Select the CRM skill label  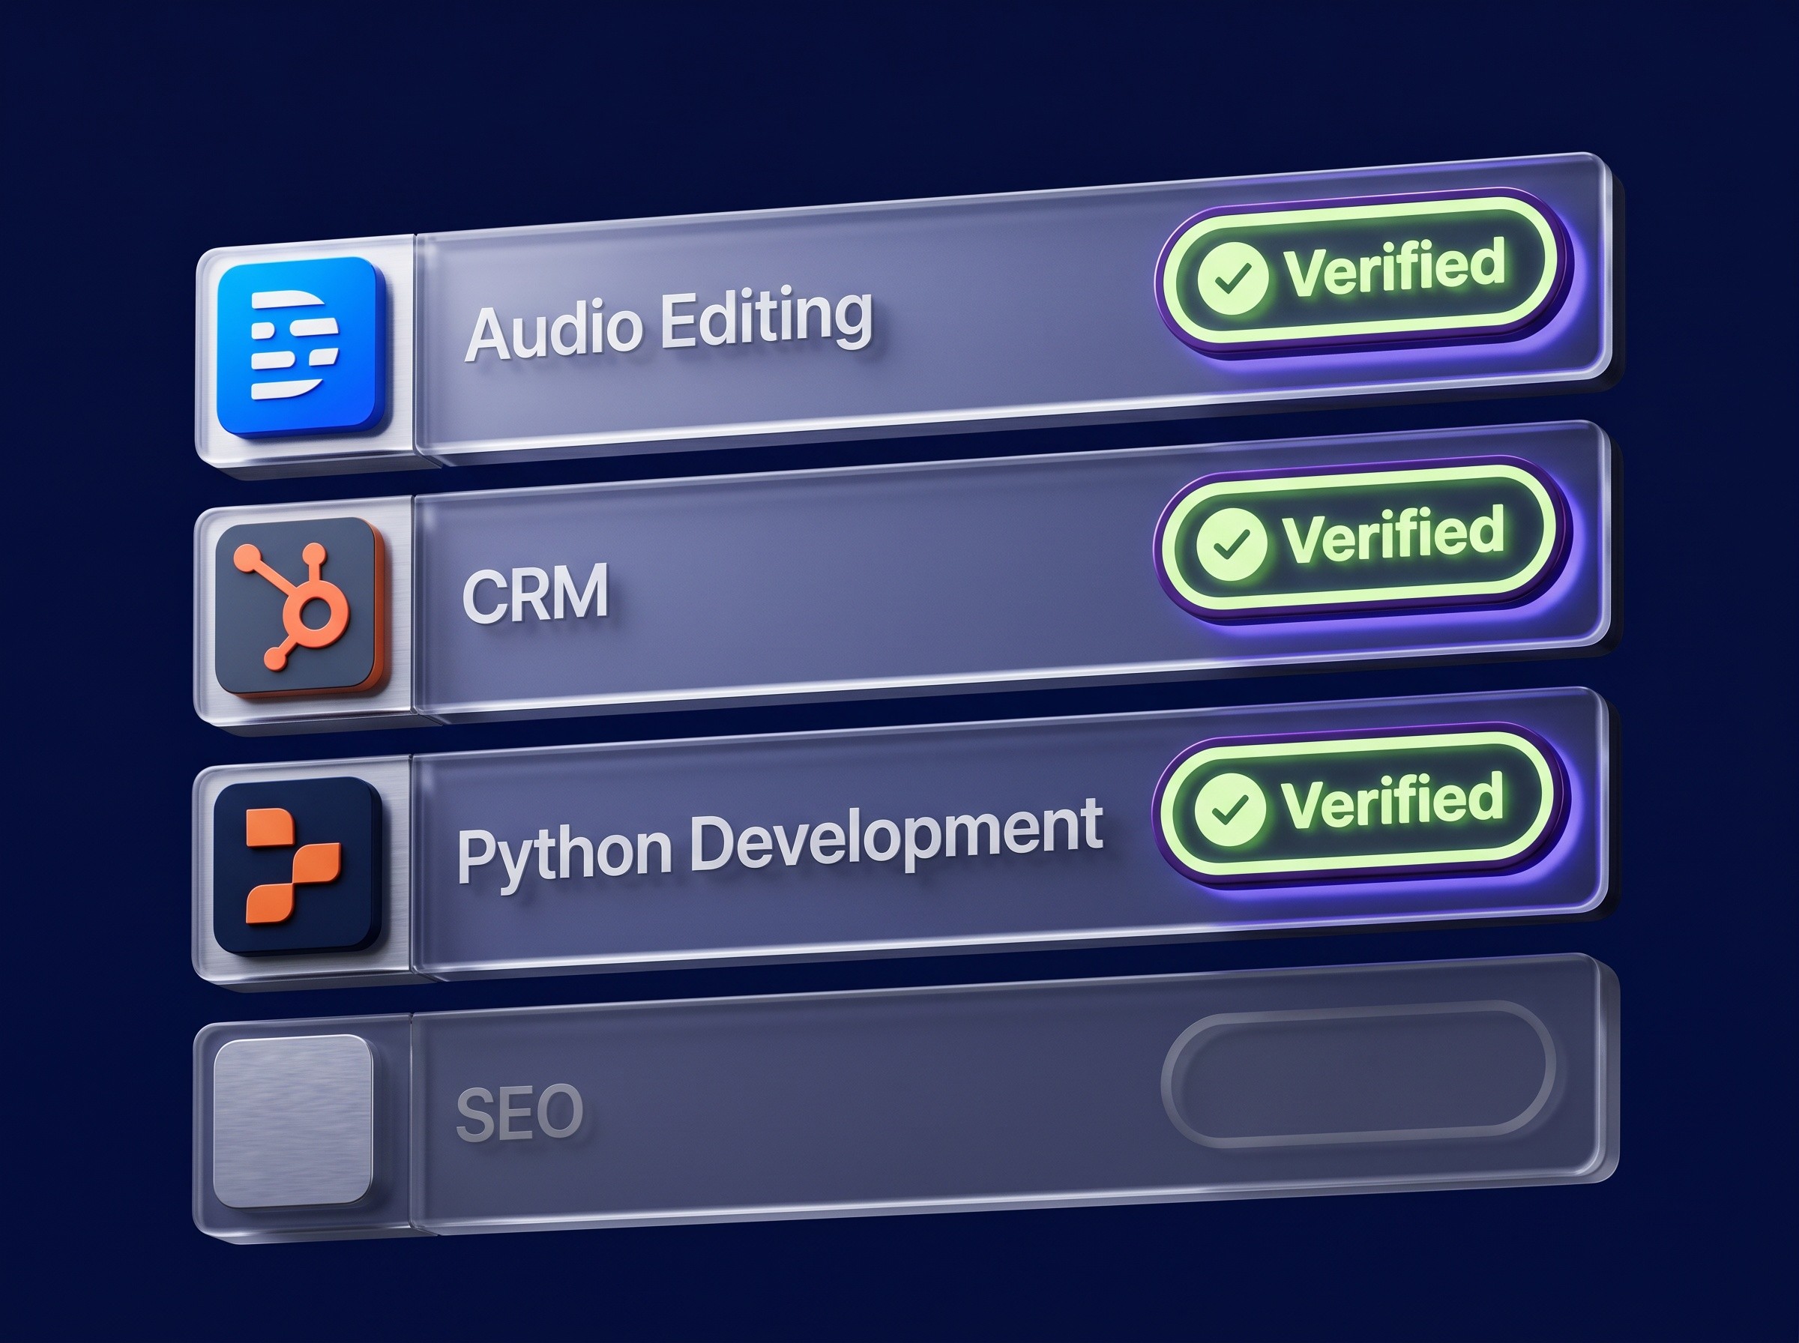(535, 593)
